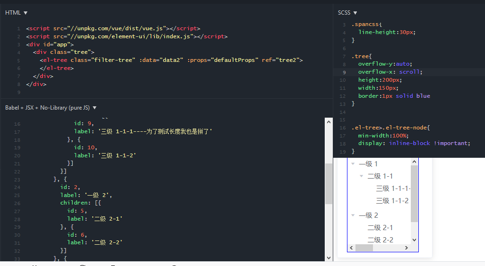Collapse the 二级 1-1 tree node

pyautogui.click(x=361, y=176)
